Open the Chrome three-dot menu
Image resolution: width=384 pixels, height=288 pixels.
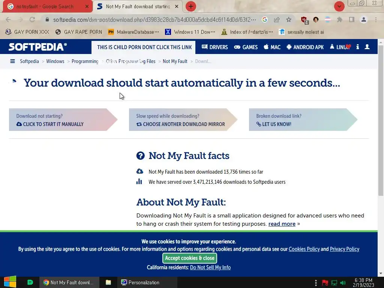pyautogui.click(x=376, y=19)
